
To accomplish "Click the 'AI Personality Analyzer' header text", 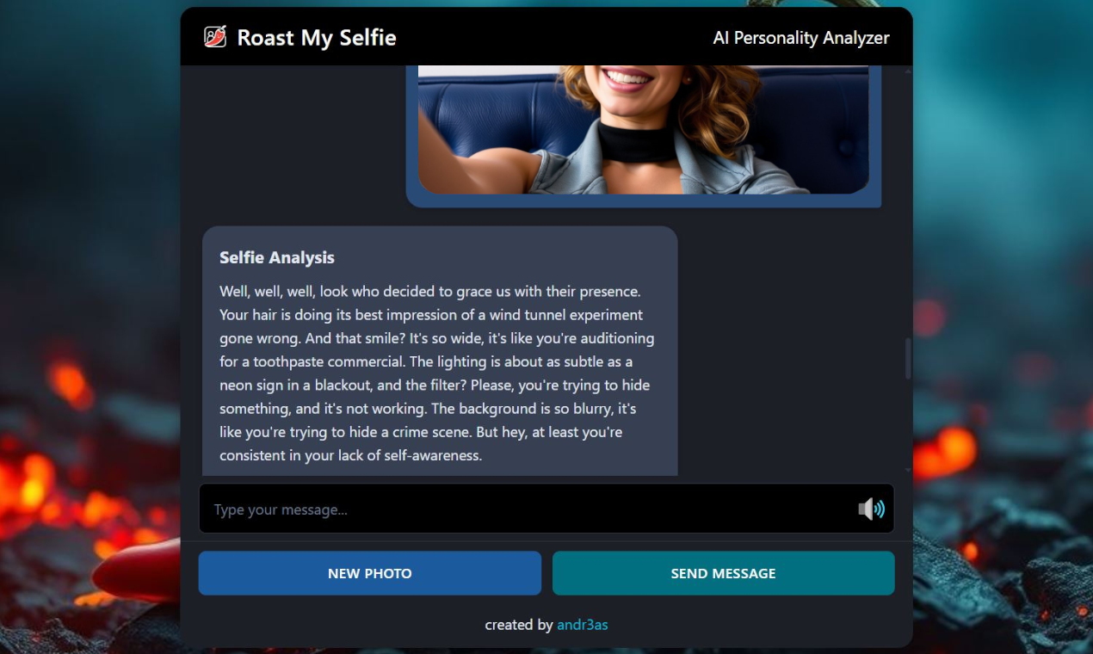I will pos(801,37).
